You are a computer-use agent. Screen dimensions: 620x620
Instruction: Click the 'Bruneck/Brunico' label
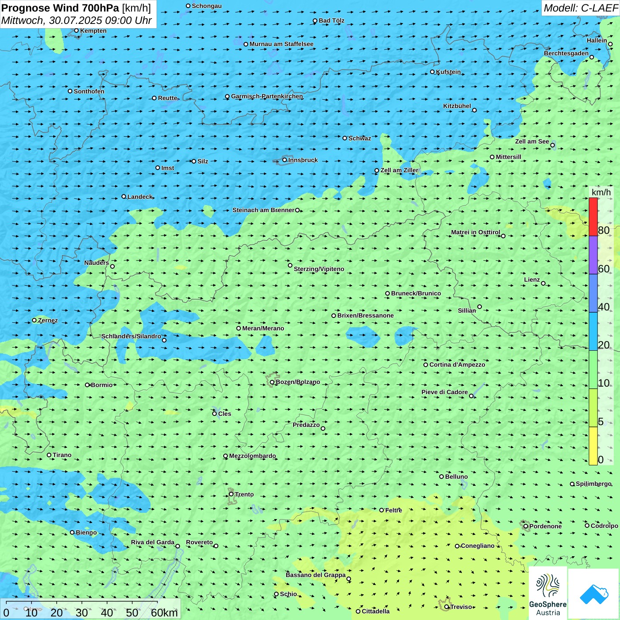(416, 293)
